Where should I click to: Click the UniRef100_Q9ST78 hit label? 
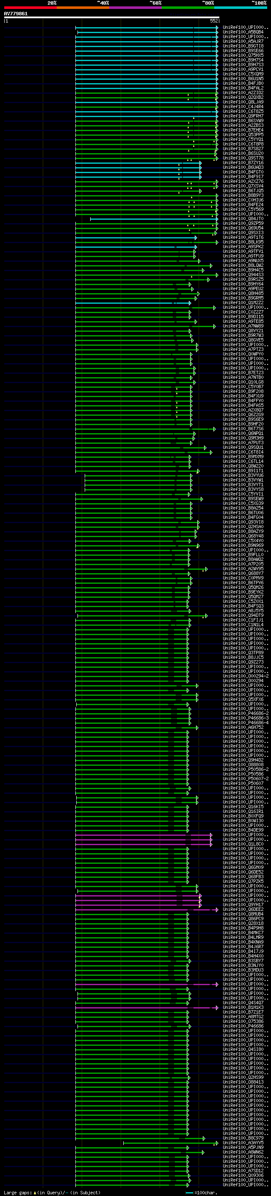[243, 158]
